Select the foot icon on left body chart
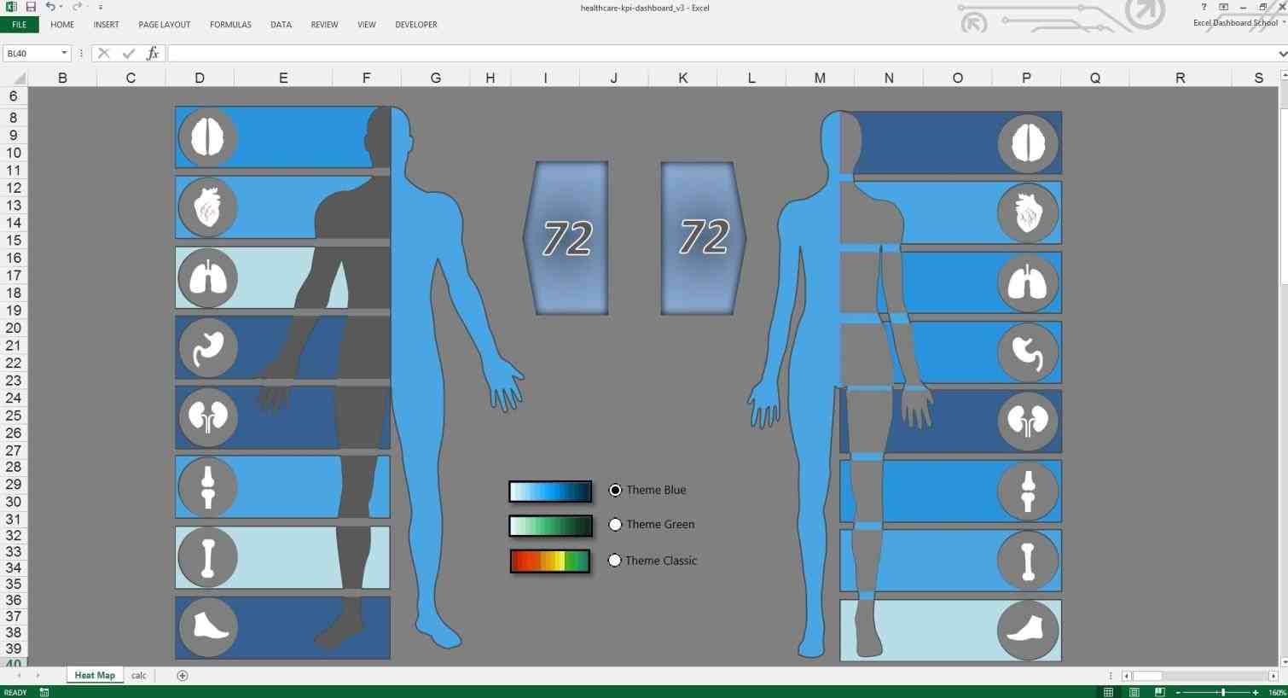The image size is (1288, 698). tap(207, 627)
